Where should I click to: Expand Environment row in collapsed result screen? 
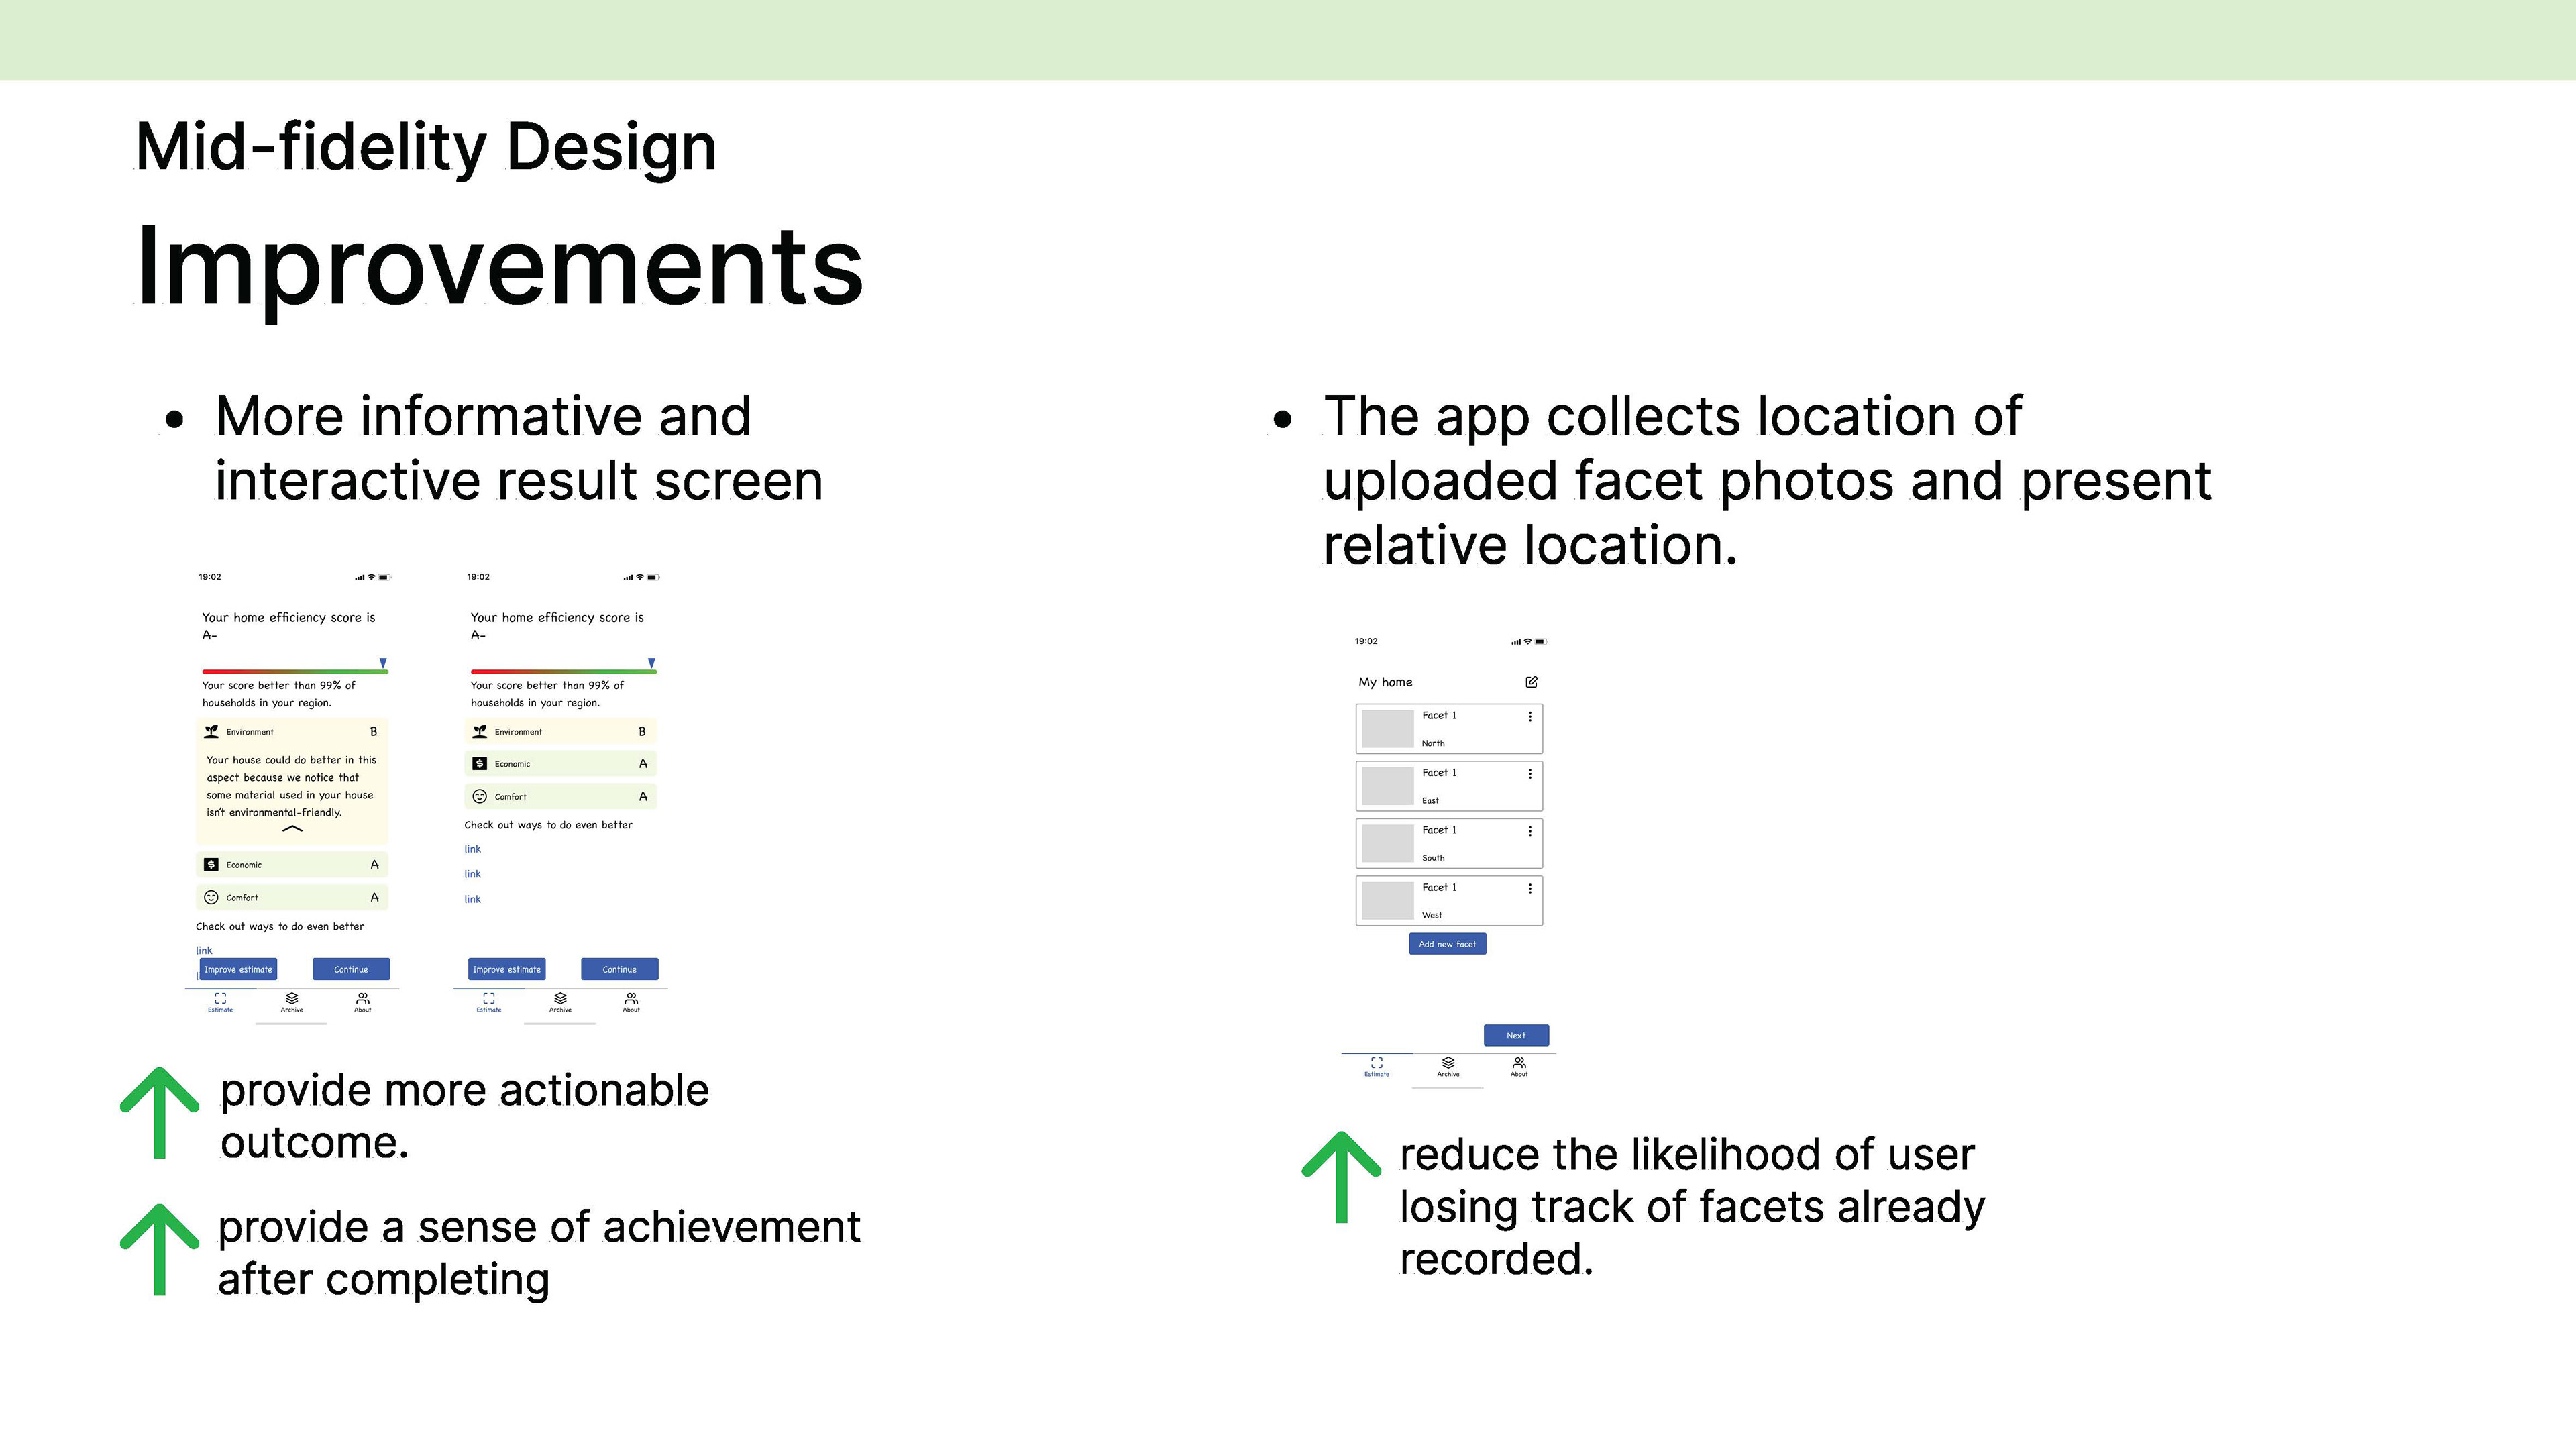561,732
